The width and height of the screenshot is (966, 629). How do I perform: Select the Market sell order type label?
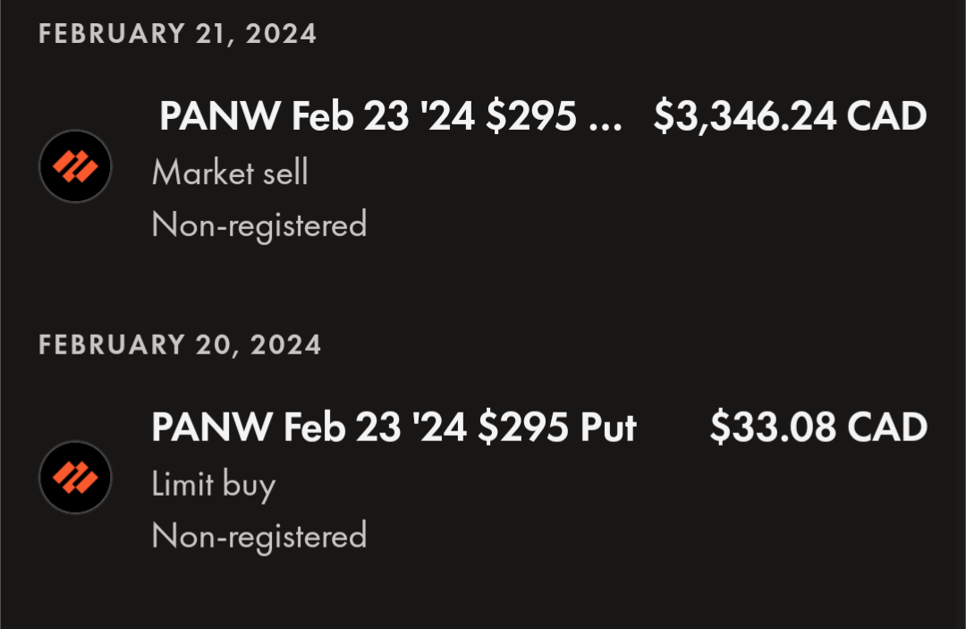coord(230,172)
